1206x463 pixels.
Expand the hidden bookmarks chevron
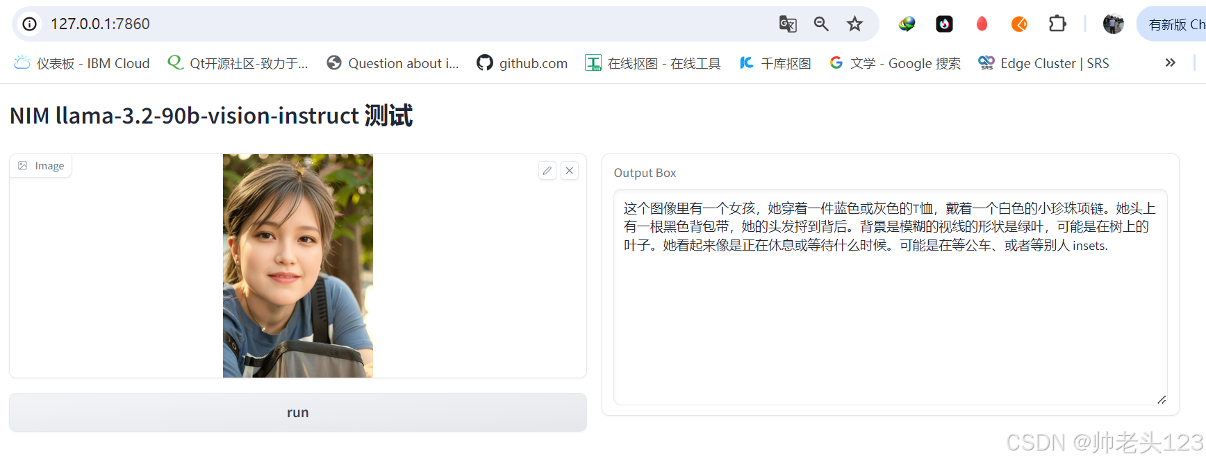1170,63
